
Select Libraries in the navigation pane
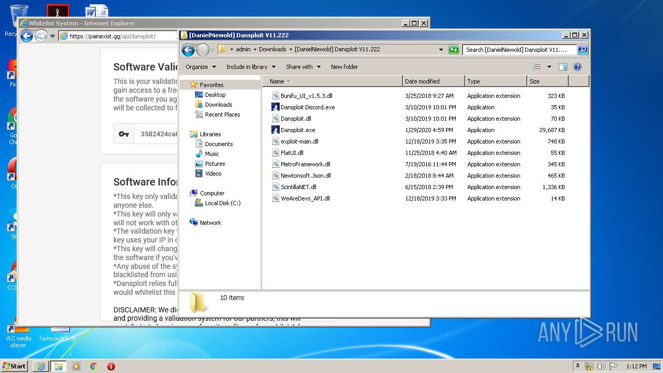[x=210, y=134]
